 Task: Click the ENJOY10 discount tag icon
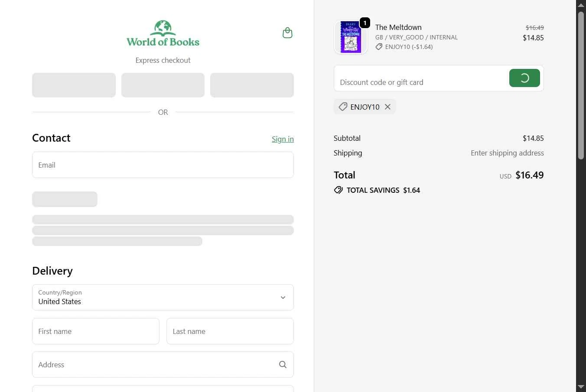tap(343, 107)
